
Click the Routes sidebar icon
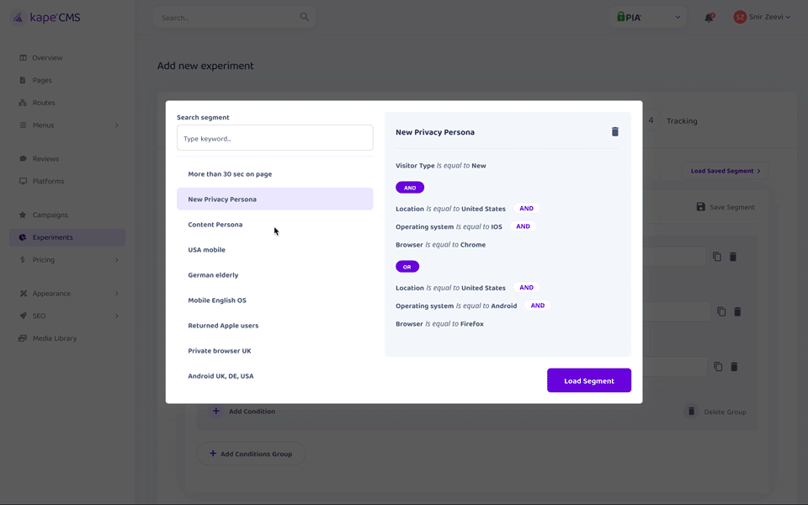click(x=23, y=103)
